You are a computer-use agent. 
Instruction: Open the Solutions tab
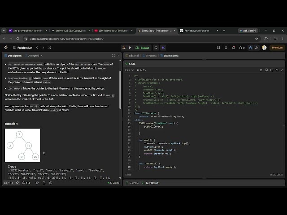tap(149, 56)
